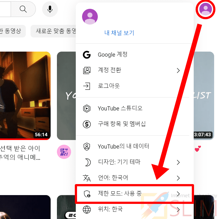Expand 위치 location chevron arrow
Image resolution: width=222 pixels, height=219 pixels.
click(x=178, y=210)
